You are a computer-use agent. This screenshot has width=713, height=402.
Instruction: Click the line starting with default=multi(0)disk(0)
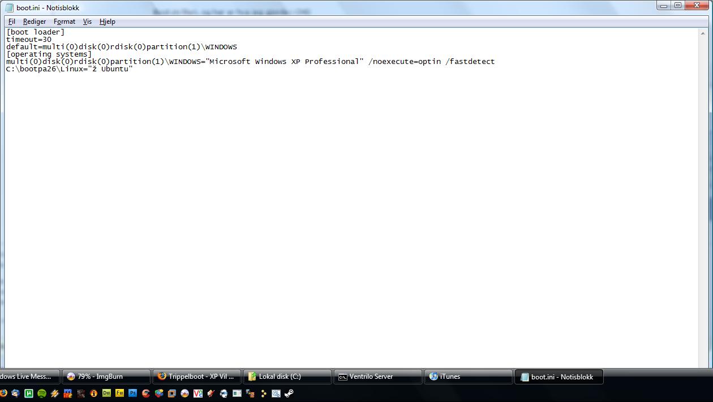(x=121, y=47)
